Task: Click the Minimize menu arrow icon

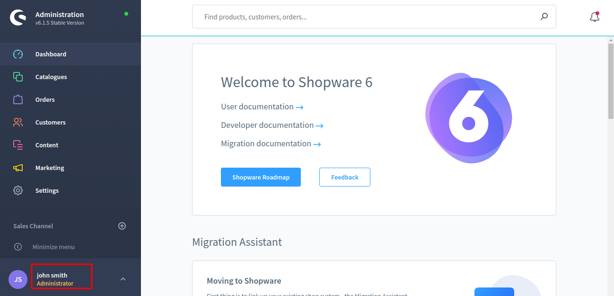Action: point(18,247)
